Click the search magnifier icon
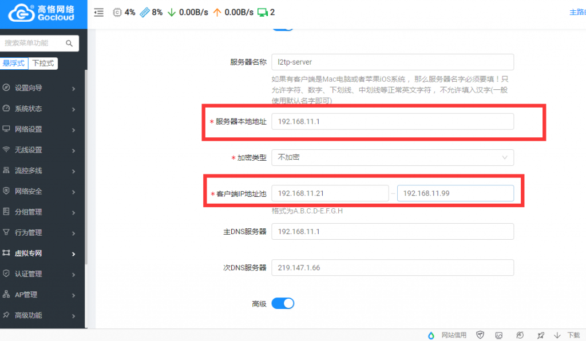The image size is (586, 341). click(69, 43)
